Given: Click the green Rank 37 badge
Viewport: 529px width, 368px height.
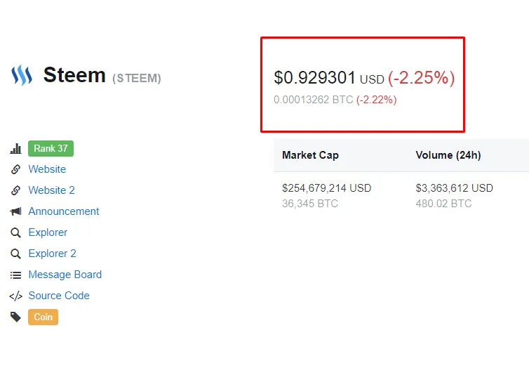Looking at the screenshot, I should coord(51,149).
